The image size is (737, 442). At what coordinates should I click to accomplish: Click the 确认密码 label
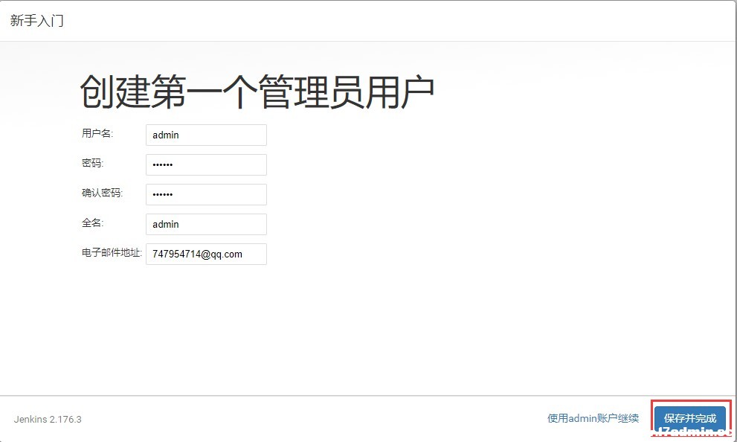(x=102, y=193)
